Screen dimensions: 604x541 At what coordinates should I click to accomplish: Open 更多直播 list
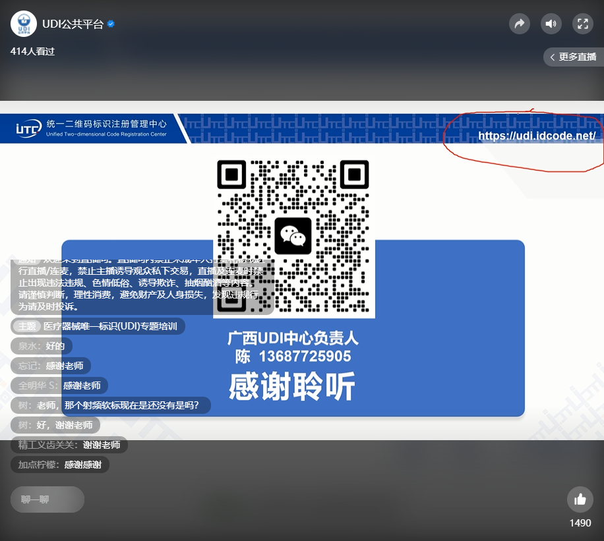pos(574,57)
